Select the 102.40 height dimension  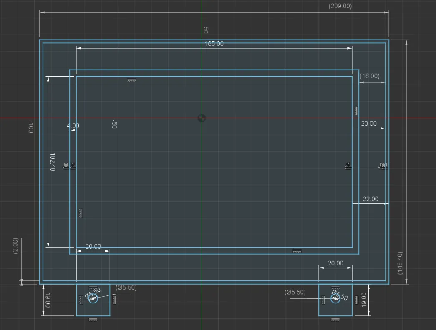tap(53, 162)
